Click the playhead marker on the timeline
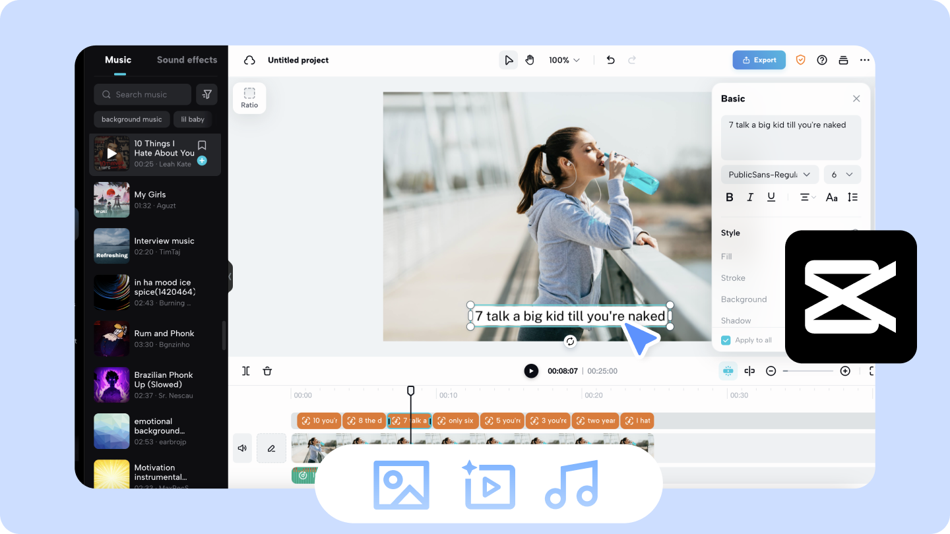 tap(410, 391)
